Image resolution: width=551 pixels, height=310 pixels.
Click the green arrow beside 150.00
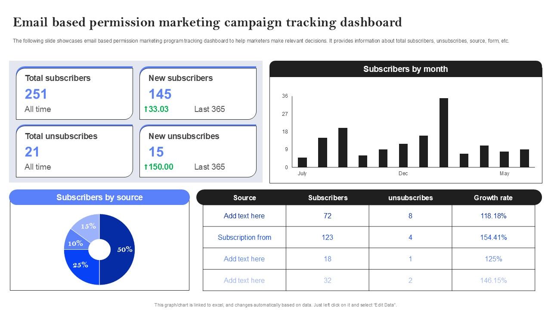tap(146, 167)
